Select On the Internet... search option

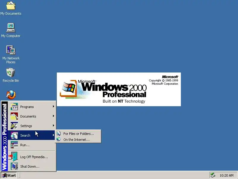pyautogui.click(x=78, y=140)
